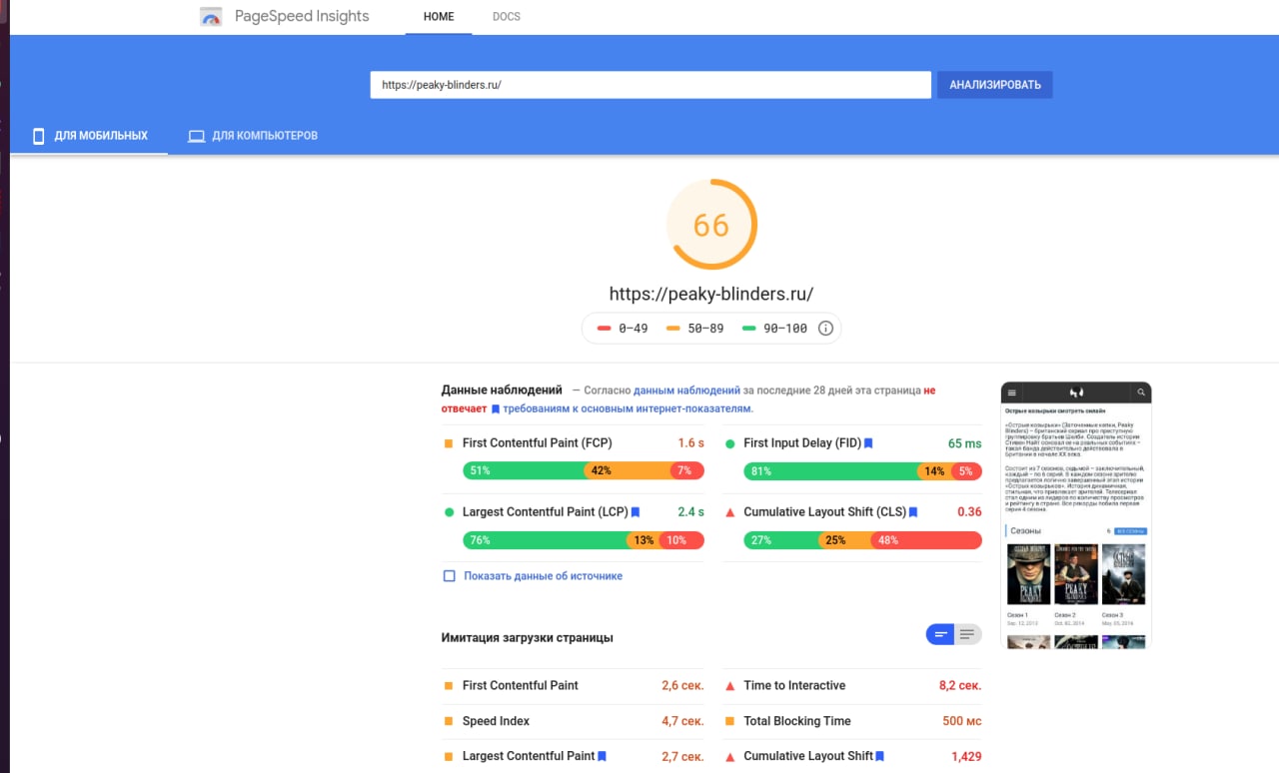1279x773 pixels.
Task: Click the CLS value '0.36'
Action: coord(969,511)
